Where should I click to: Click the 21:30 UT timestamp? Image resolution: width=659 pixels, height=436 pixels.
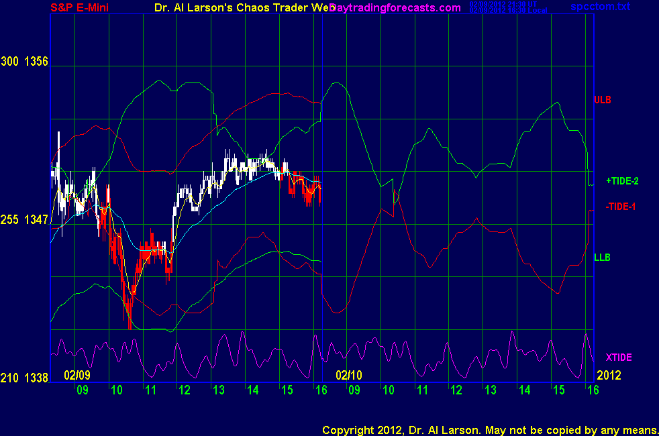(x=503, y=4)
